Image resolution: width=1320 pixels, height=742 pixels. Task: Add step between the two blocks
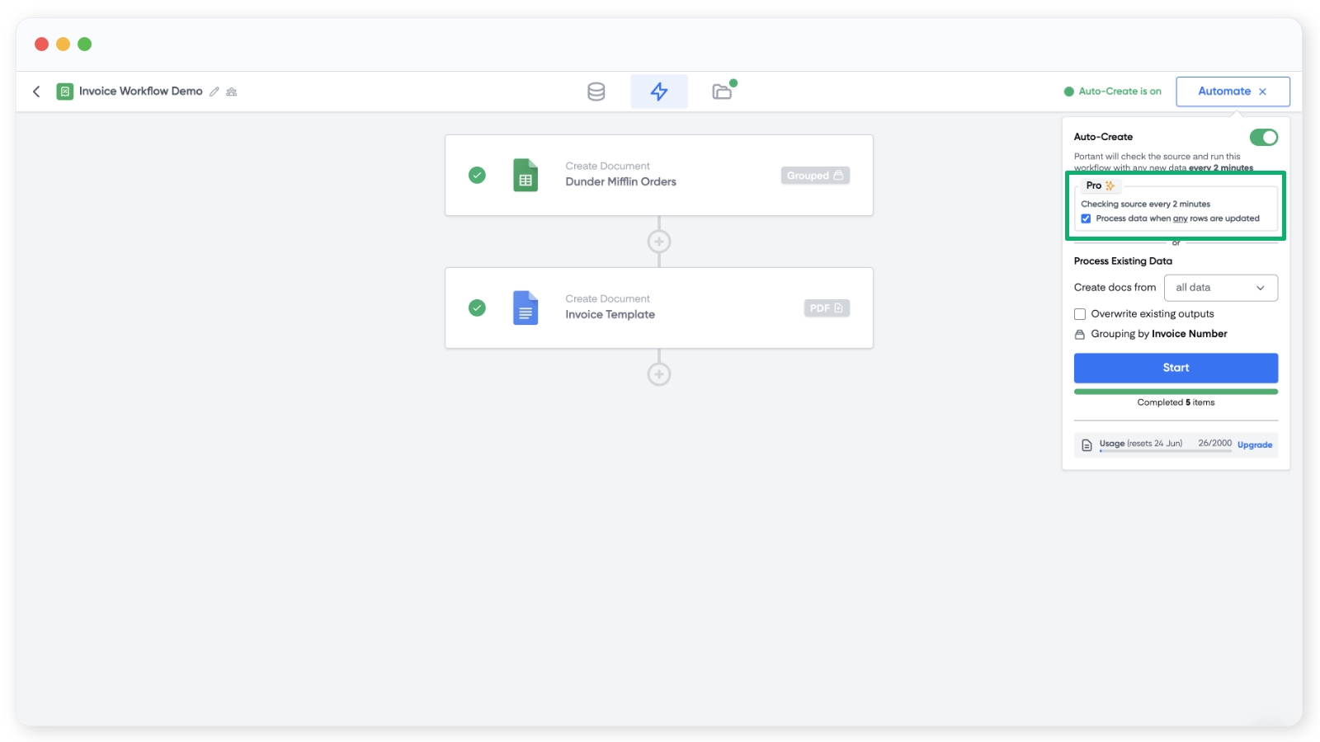[x=658, y=242]
